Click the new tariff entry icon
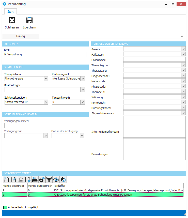Viewport: 188px width, 218px height. 6,180
